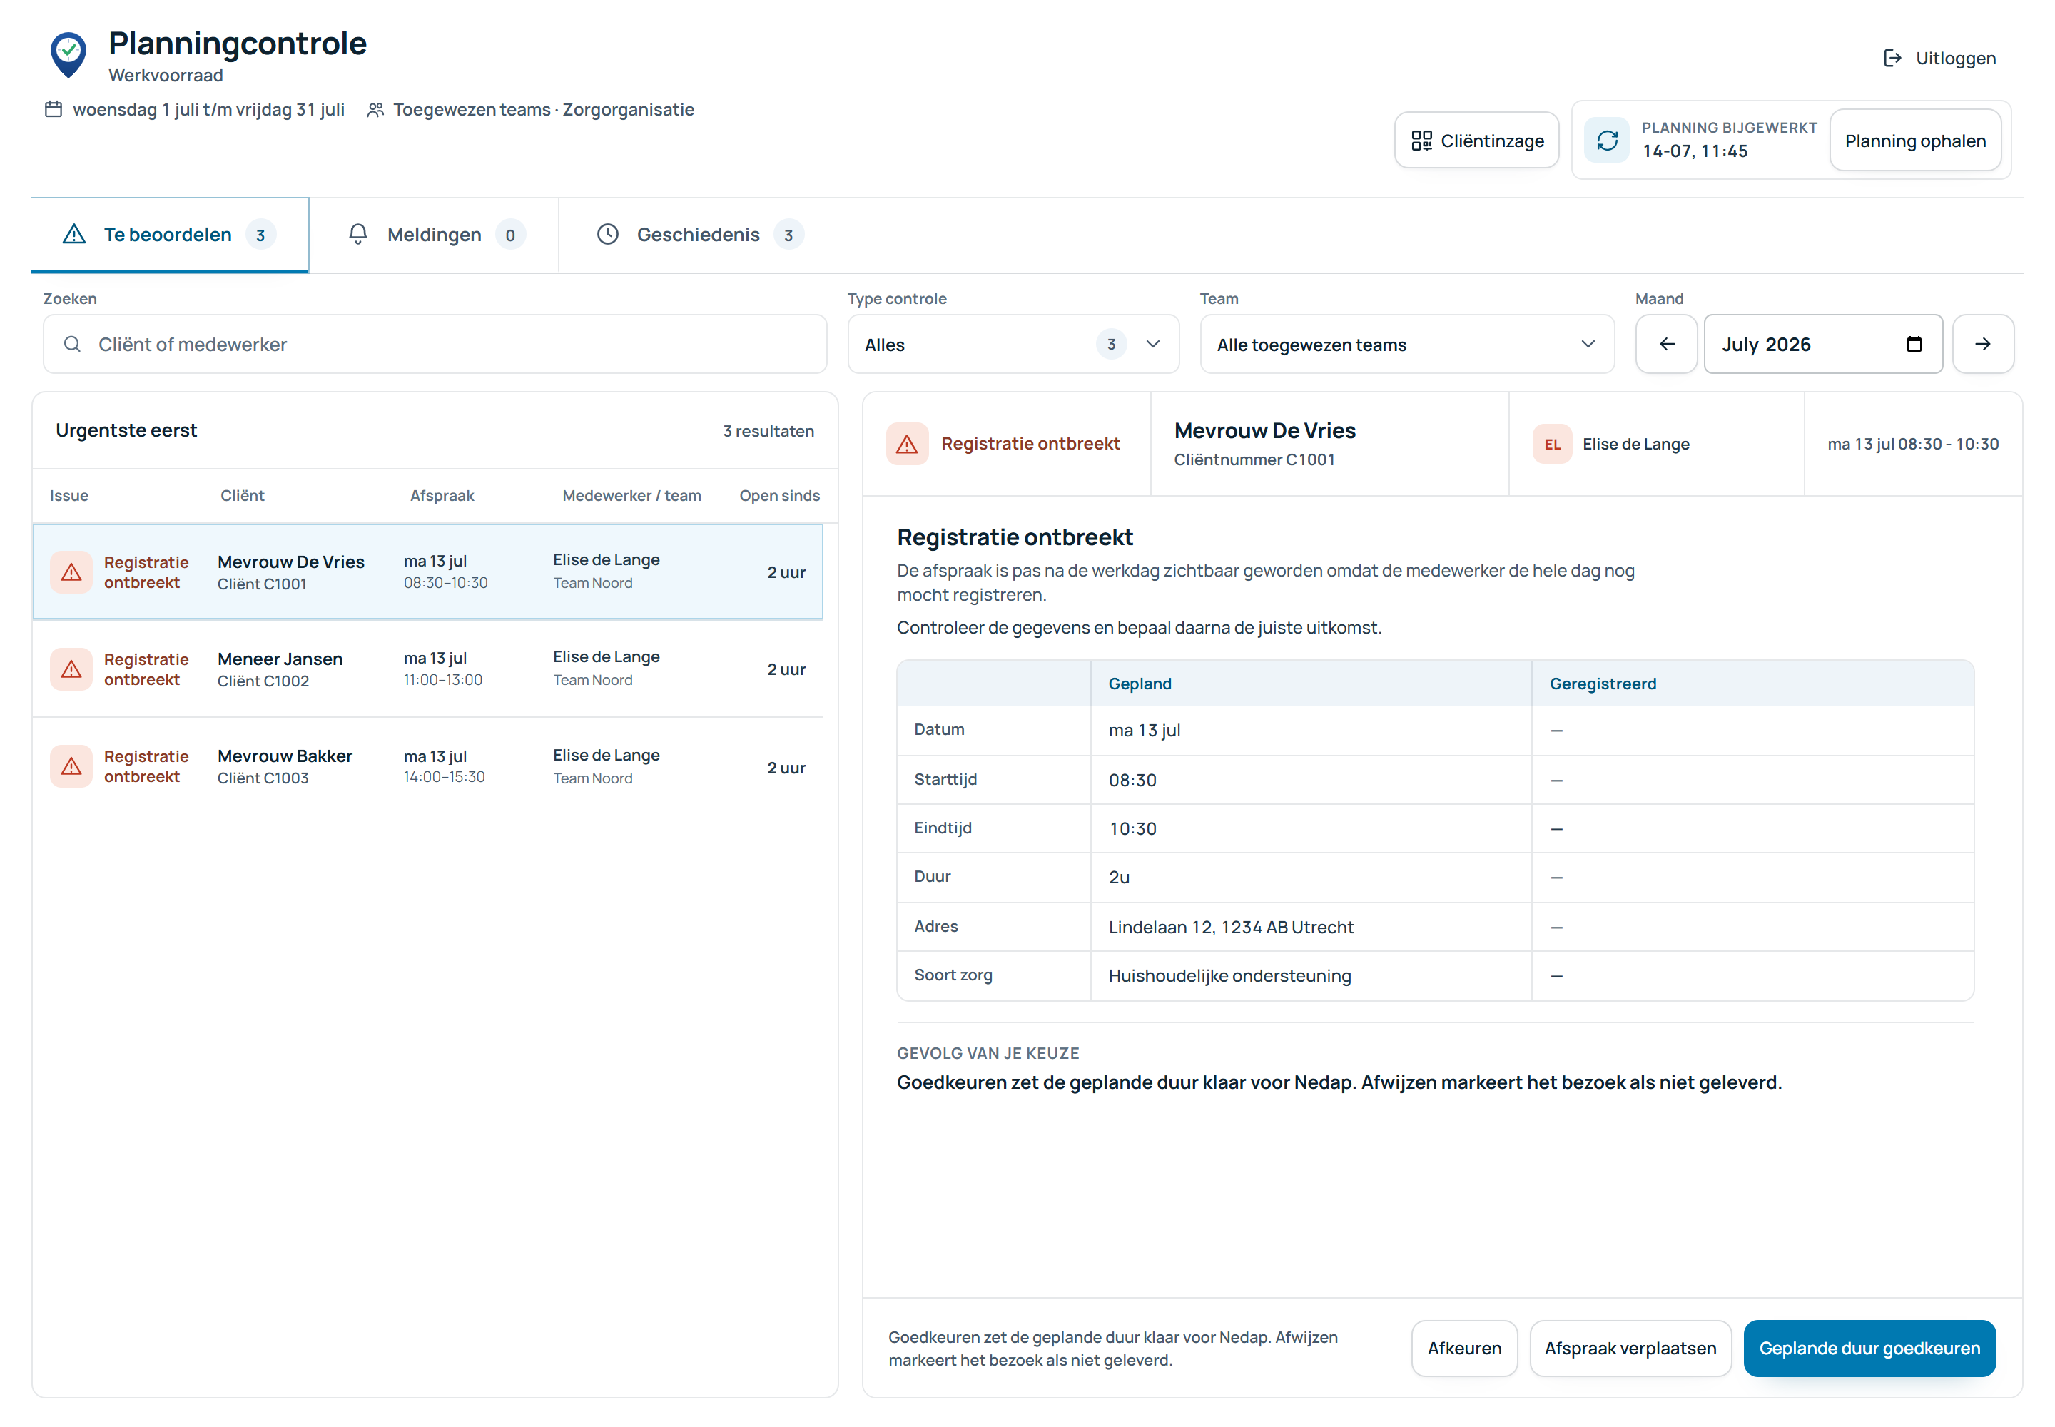Select the Mevrouw Bakker C1003 list row
Viewport: 2055px width, 1427px height.
click(427, 767)
